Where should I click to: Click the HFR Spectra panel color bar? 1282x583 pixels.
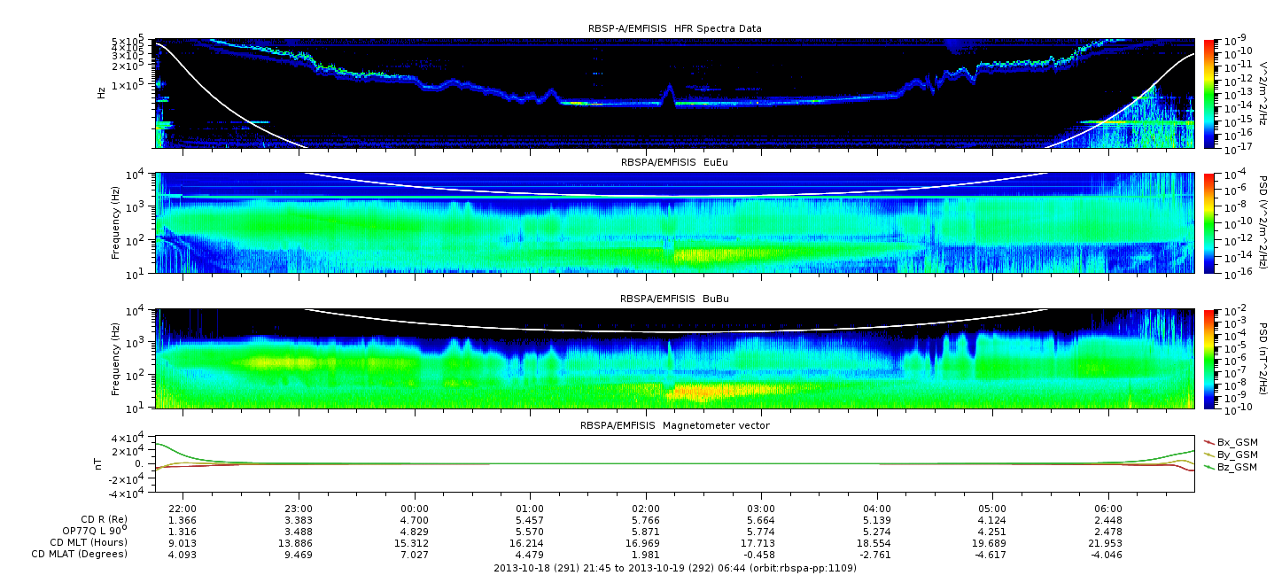[x=1209, y=92]
